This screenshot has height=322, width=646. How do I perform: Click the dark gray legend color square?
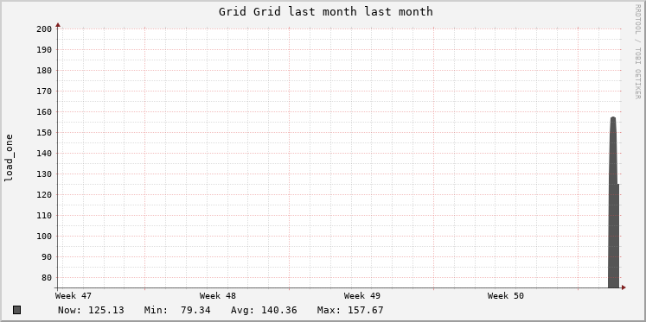click(17, 310)
